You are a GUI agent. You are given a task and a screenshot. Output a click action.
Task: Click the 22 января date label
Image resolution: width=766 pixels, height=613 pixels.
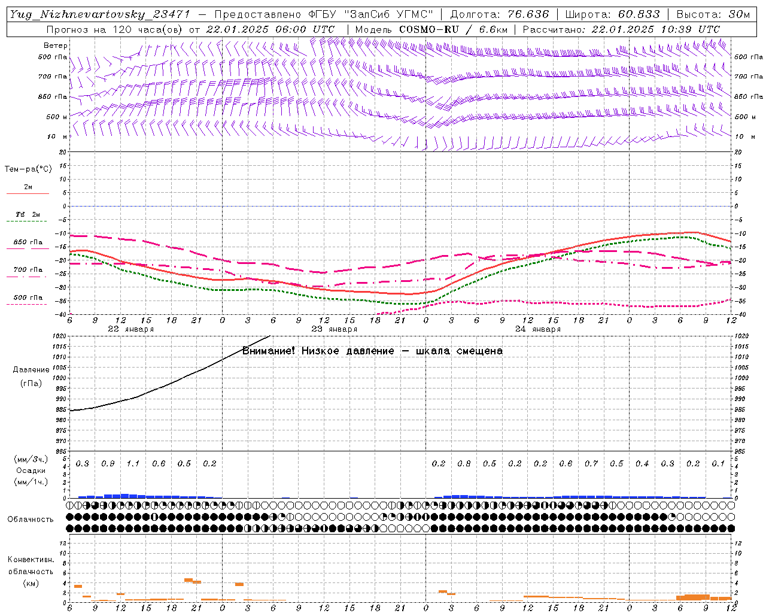pos(130,329)
